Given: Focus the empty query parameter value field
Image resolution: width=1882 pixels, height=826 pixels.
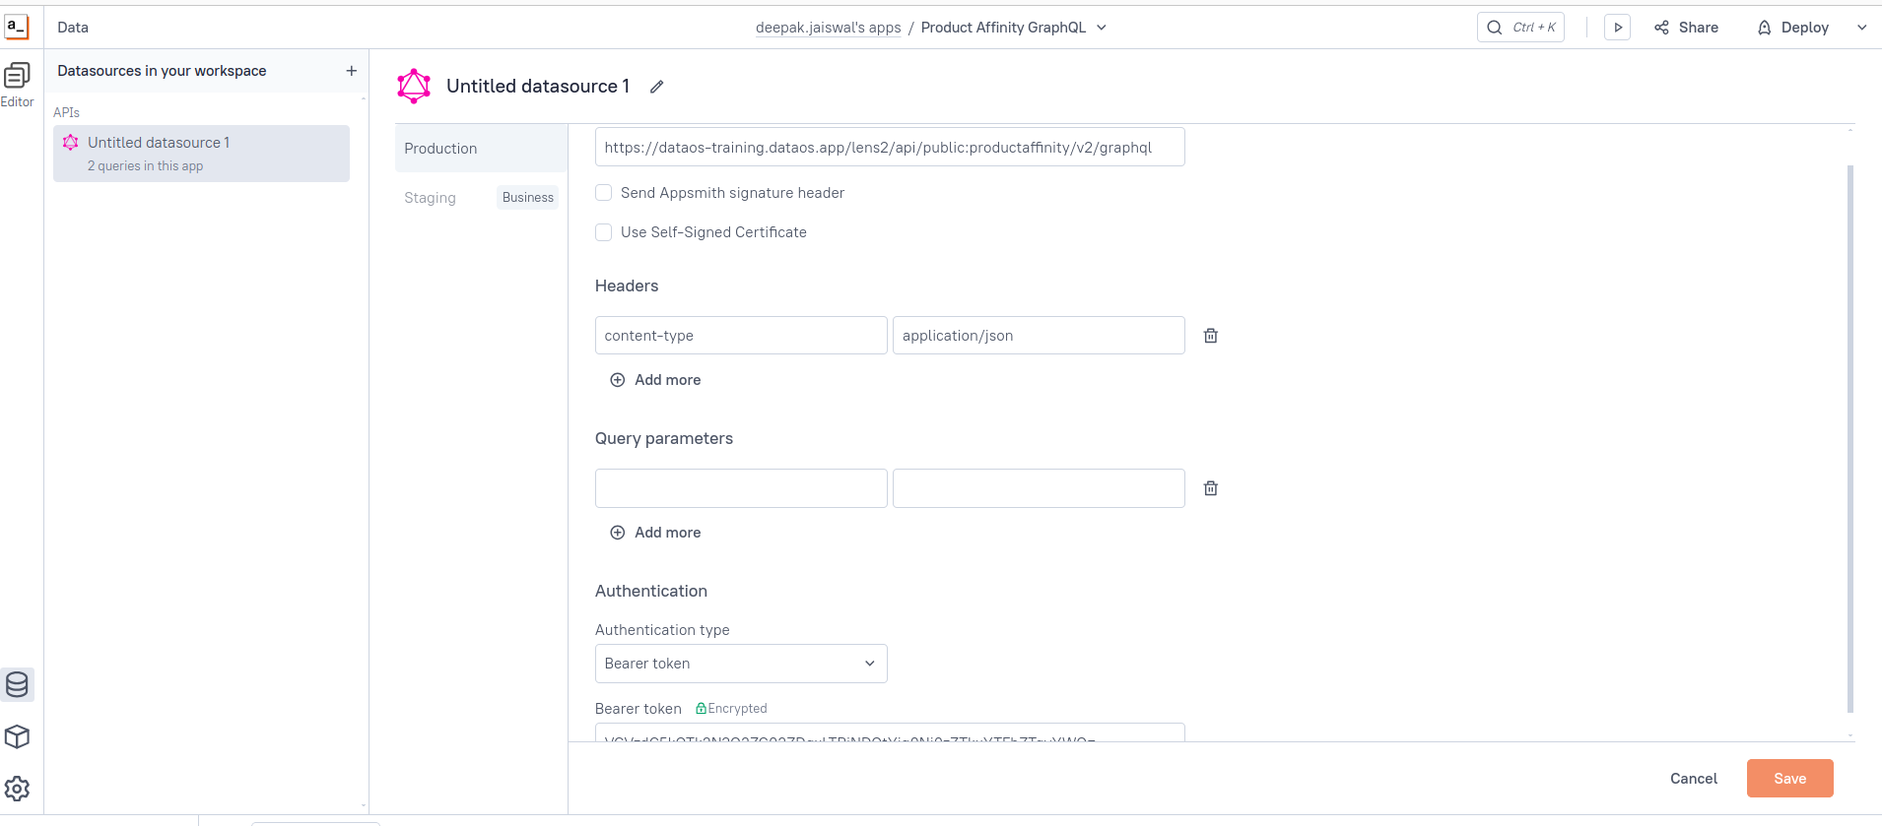Looking at the screenshot, I should pyautogui.click(x=1039, y=488).
